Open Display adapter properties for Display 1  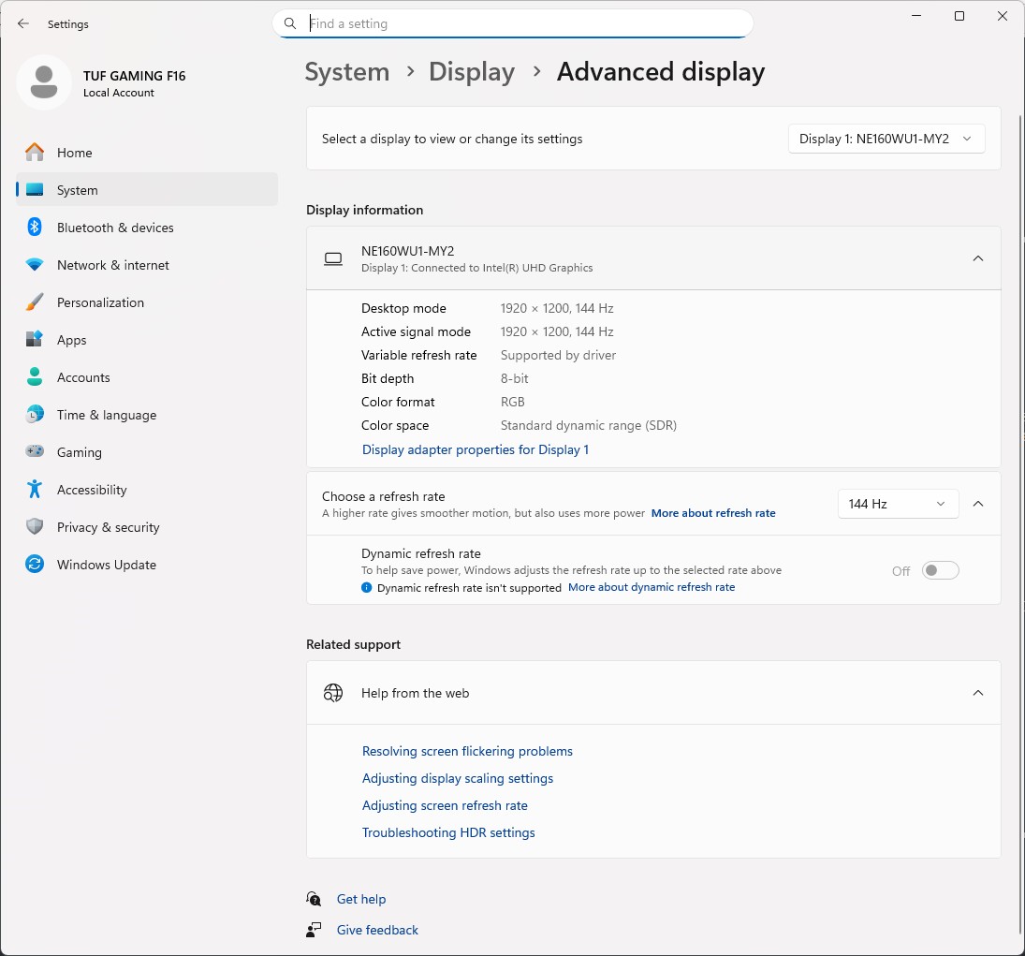(476, 449)
